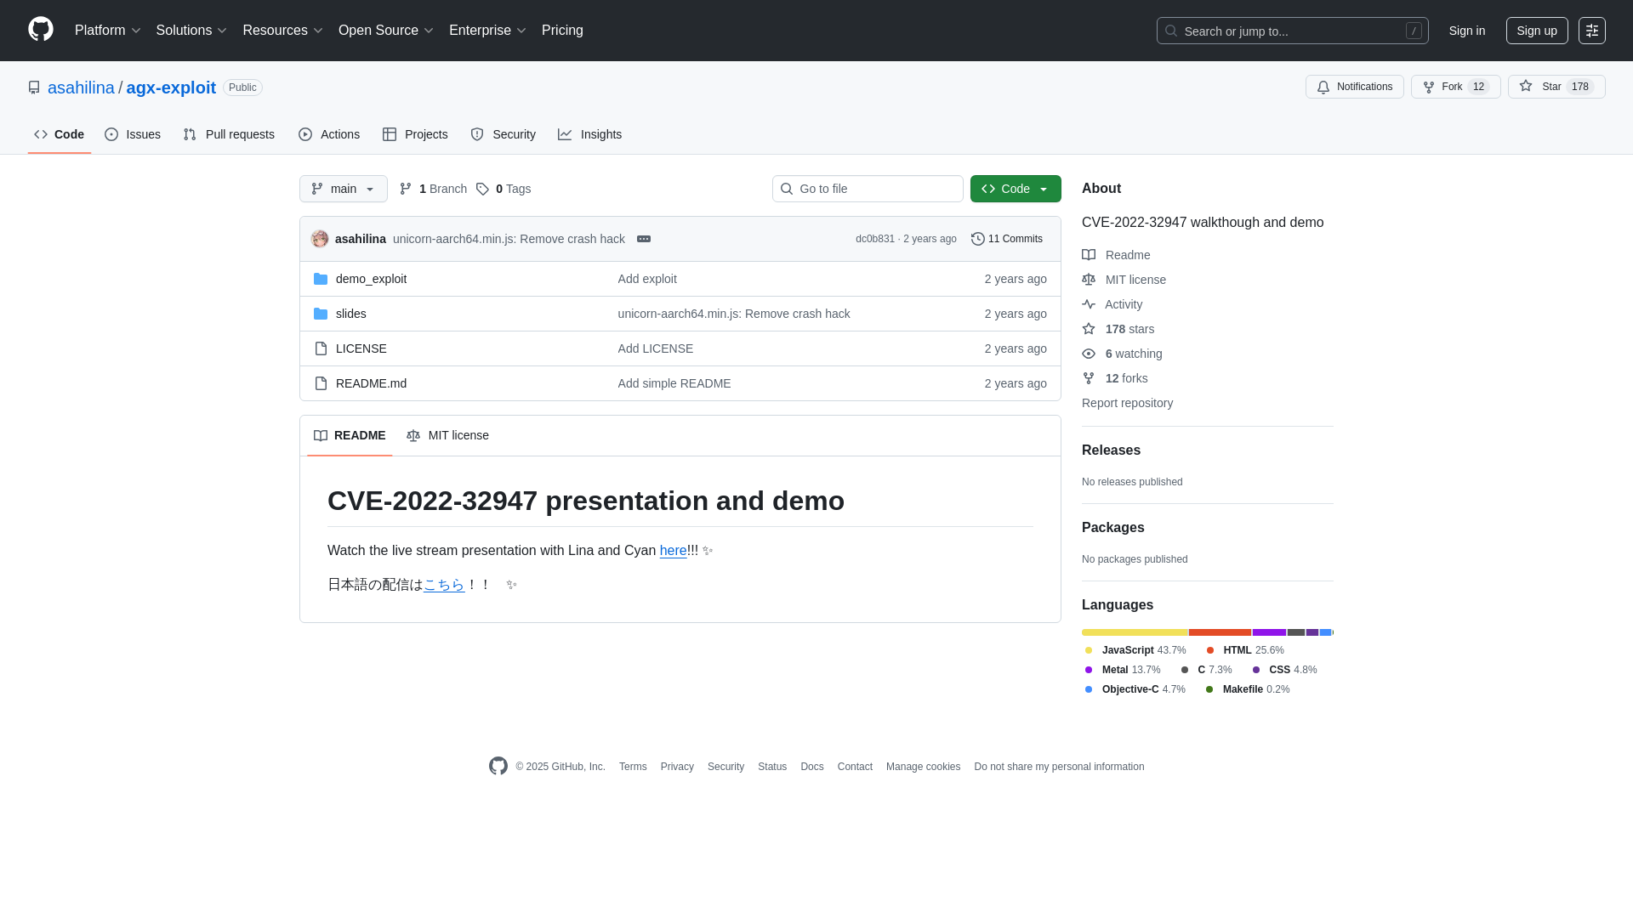Open the asahilina owner link
The width and height of the screenshot is (1633, 918).
point(81,88)
